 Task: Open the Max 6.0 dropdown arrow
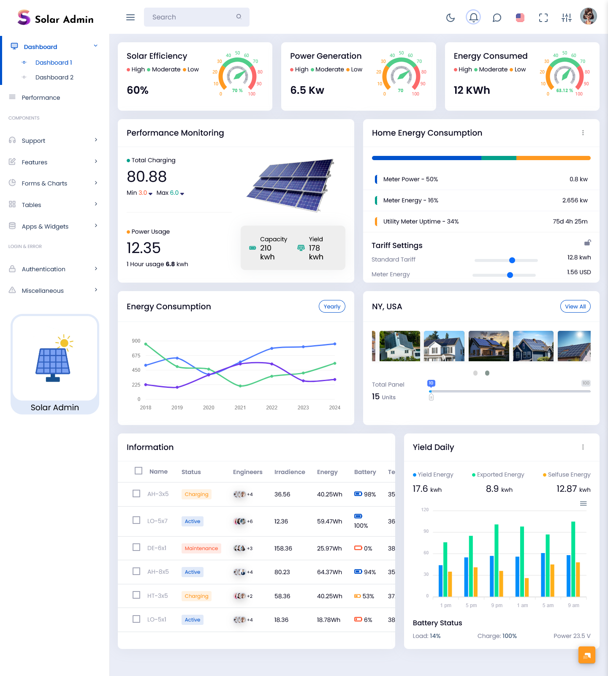click(x=182, y=194)
